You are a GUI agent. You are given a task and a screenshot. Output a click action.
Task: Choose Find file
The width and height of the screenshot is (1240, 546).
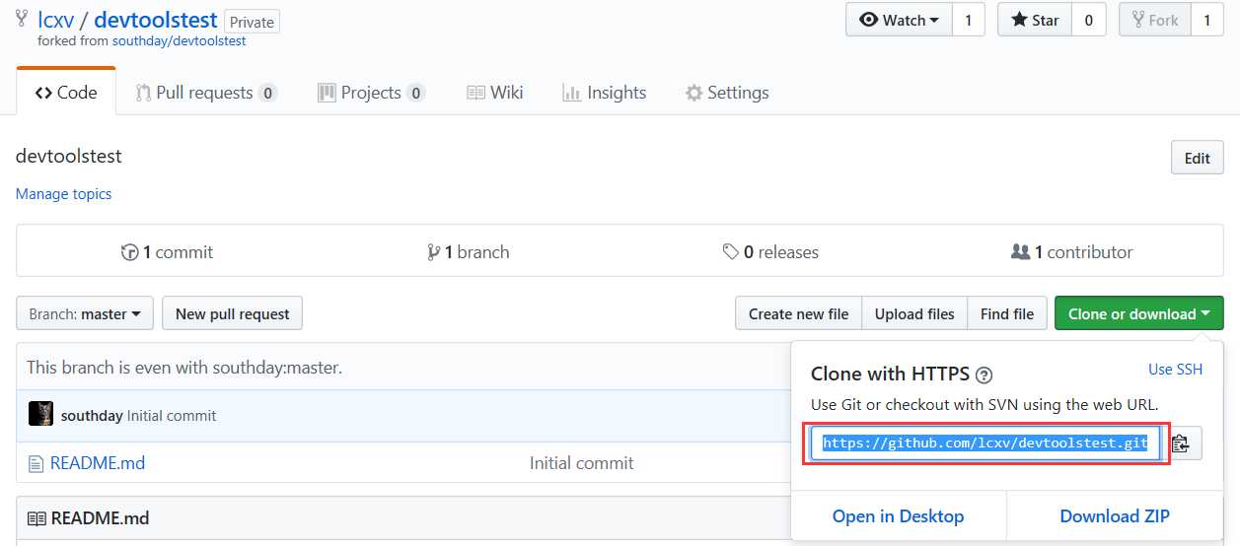(x=1007, y=313)
